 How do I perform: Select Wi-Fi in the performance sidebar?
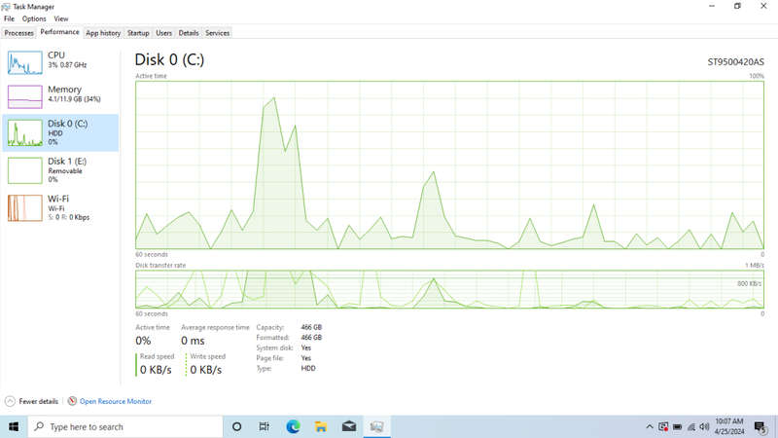click(60, 207)
